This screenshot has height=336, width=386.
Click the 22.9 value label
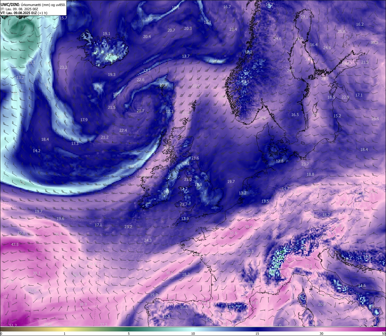pyautogui.click(x=345, y=97)
